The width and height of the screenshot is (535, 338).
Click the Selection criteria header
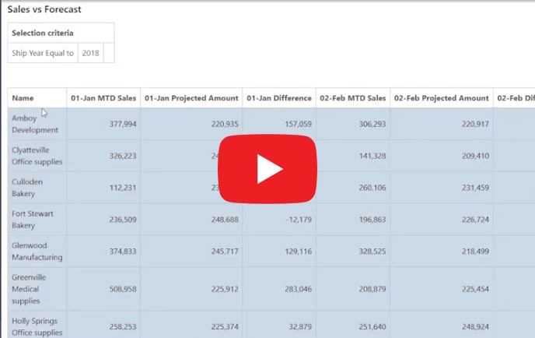pyautogui.click(x=42, y=33)
